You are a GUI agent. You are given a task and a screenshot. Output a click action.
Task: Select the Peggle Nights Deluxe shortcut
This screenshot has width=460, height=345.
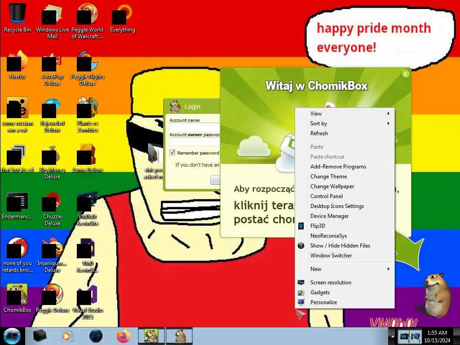[x=88, y=68]
